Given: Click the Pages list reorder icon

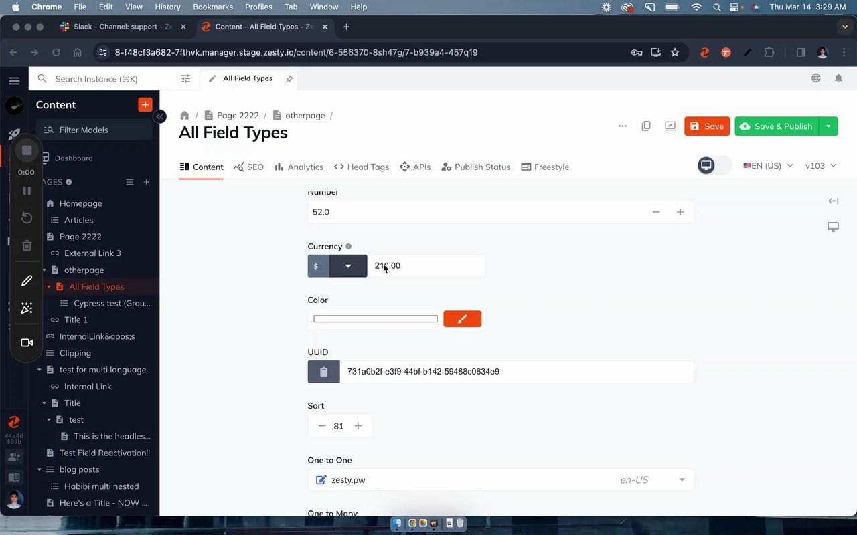Looking at the screenshot, I should click(130, 182).
